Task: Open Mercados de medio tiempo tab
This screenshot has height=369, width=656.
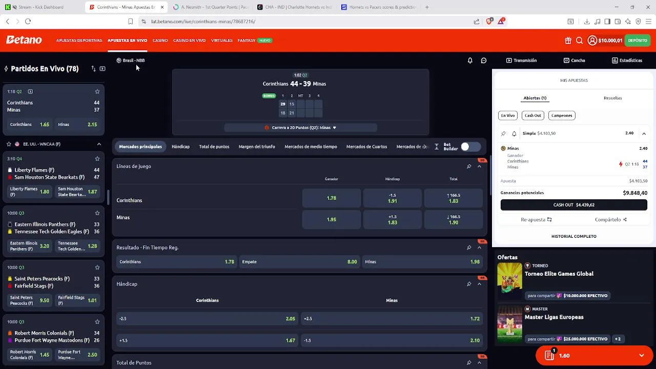Action: tap(311, 147)
